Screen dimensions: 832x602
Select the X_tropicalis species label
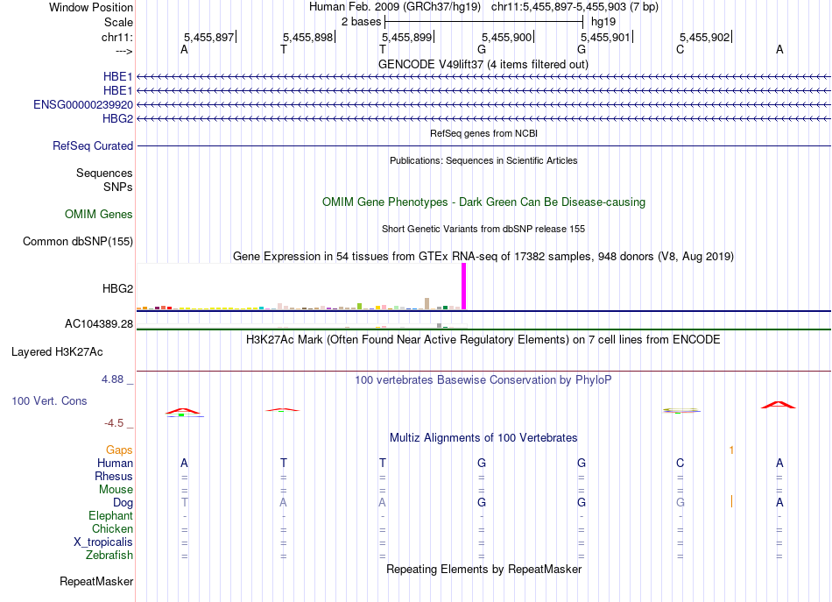[103, 542]
